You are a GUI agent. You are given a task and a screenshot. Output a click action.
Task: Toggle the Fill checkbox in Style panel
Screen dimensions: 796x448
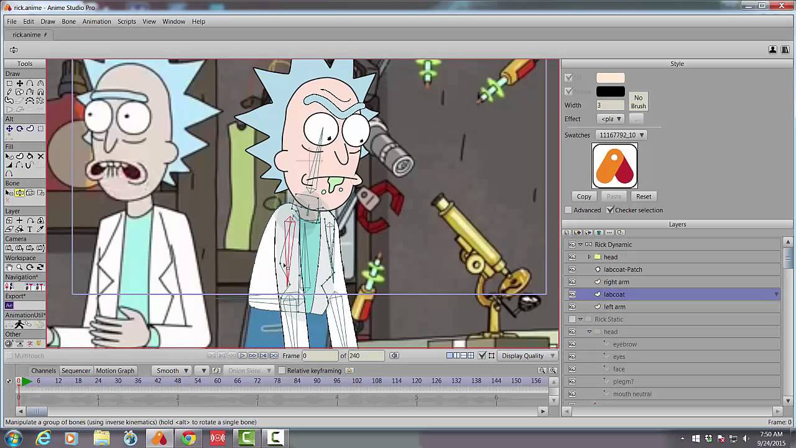pyautogui.click(x=568, y=78)
